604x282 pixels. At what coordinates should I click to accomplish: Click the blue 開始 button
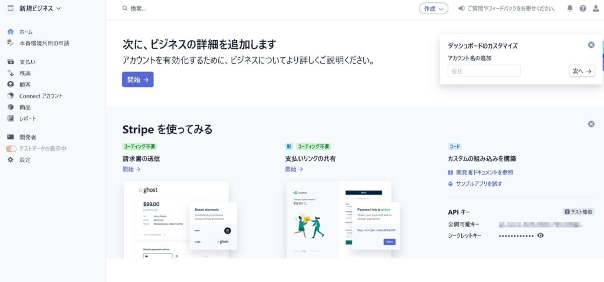[x=137, y=80]
